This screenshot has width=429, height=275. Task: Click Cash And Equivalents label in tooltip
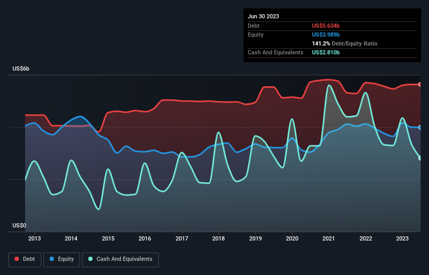275,52
